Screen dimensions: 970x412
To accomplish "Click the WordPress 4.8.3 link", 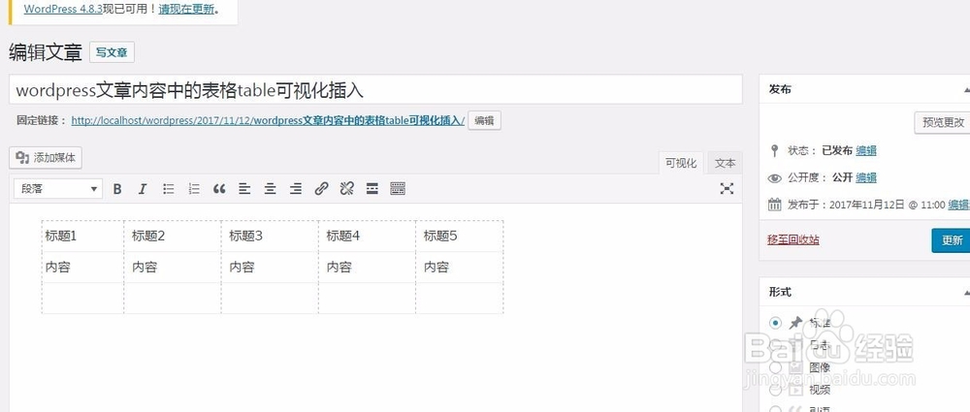I will coord(62,10).
